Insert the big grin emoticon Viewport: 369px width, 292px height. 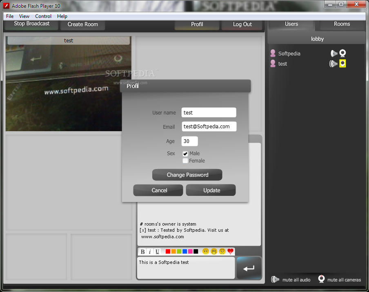pyautogui.click(x=214, y=252)
